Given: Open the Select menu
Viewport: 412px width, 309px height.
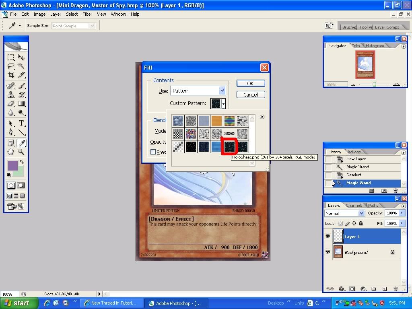Looking at the screenshot, I should [72, 14].
